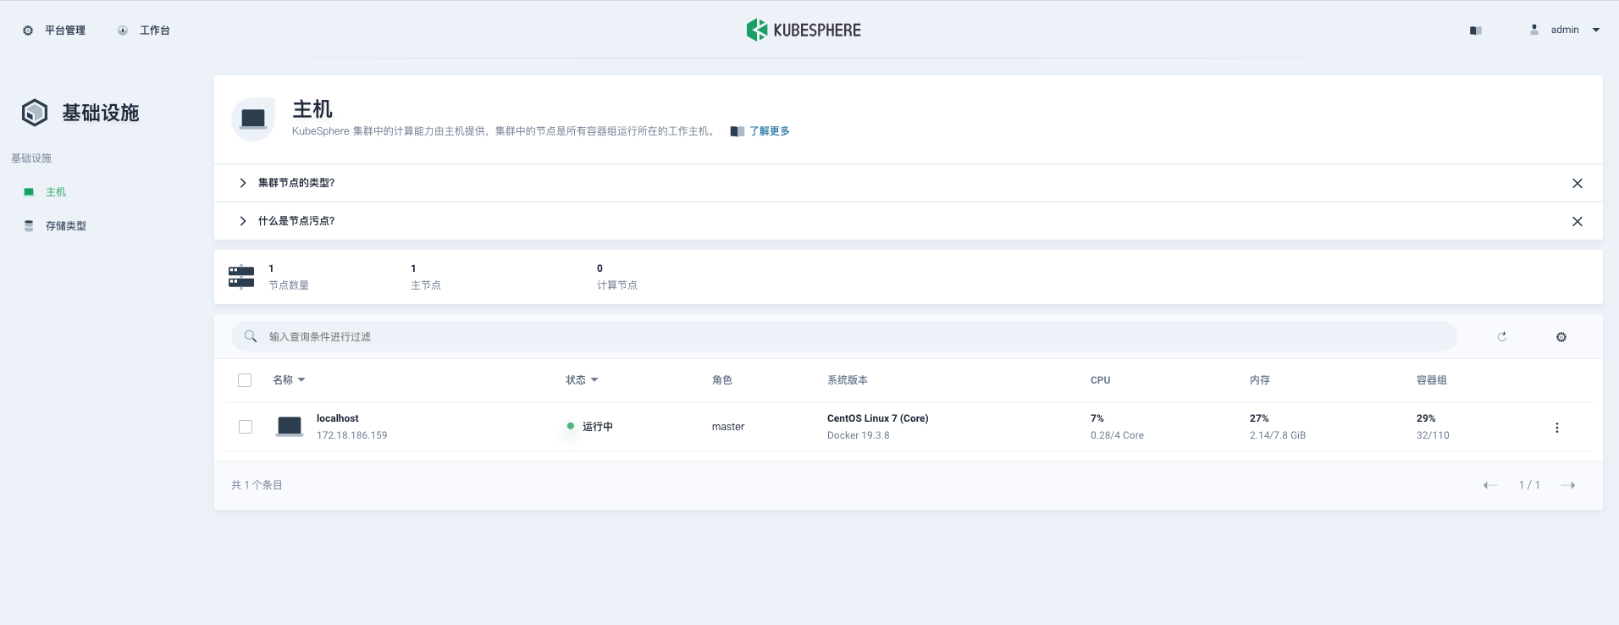
Task: Click the 32/110 pod count
Action: tap(1433, 435)
